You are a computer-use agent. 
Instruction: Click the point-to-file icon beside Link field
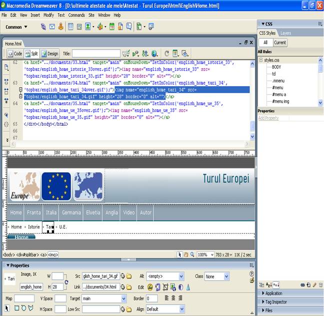pos(122,287)
